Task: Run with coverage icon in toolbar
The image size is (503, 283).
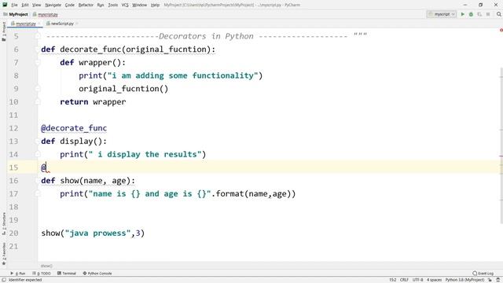Action: [479, 14]
